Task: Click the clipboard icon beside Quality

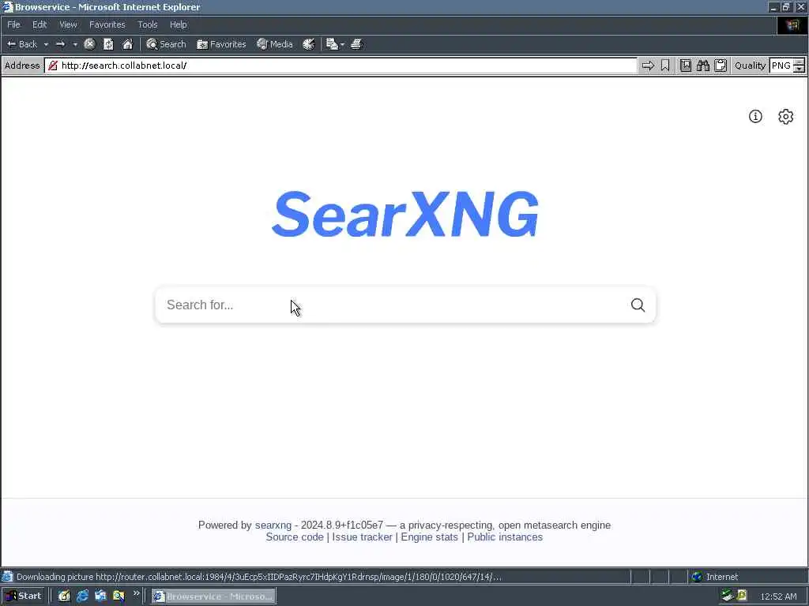Action: [x=721, y=65]
